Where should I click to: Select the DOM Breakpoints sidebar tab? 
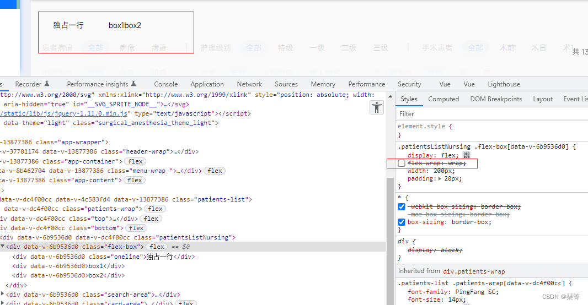pyautogui.click(x=496, y=99)
